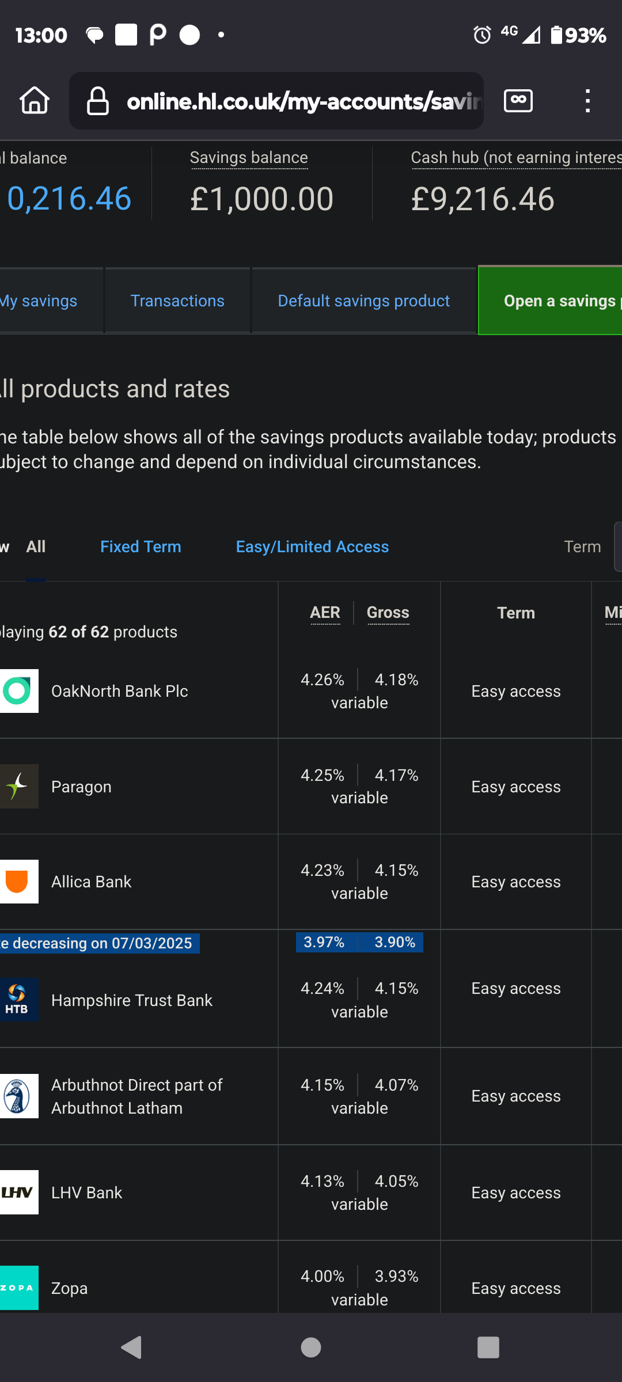
Task: Tap the Arbuthnot Direct logo
Action: (x=19, y=1096)
